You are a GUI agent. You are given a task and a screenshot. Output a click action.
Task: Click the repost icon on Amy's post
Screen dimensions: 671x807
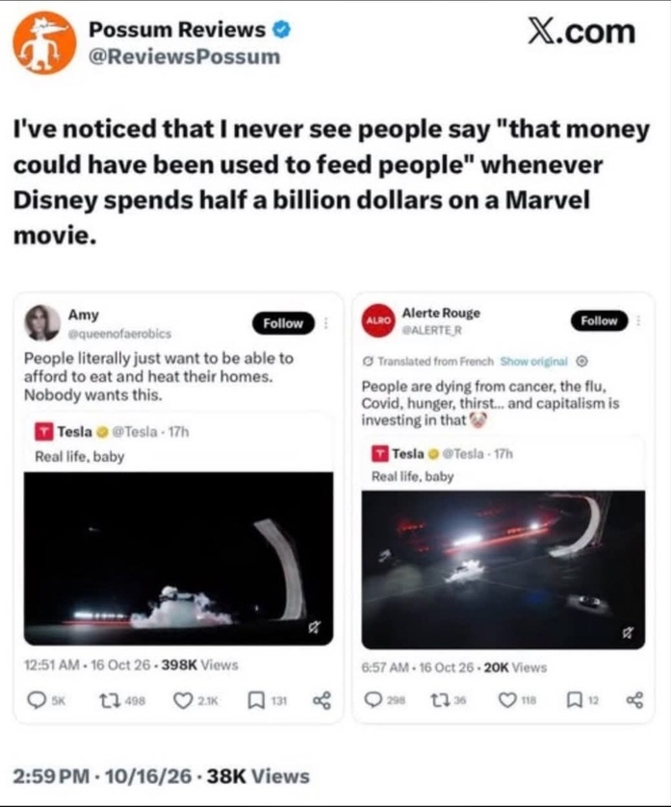click(x=108, y=700)
